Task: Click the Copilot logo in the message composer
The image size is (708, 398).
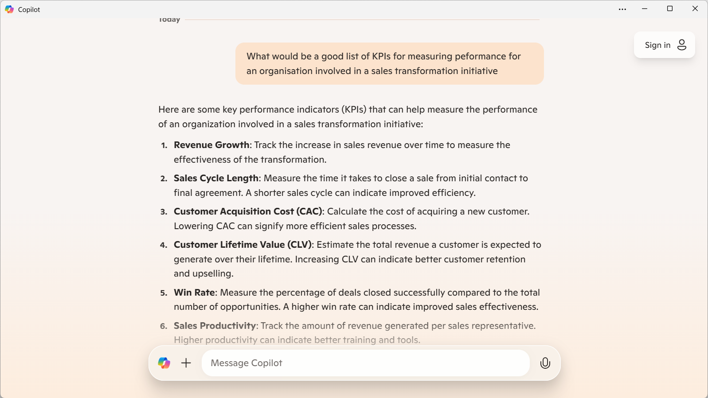Action: tap(164, 363)
